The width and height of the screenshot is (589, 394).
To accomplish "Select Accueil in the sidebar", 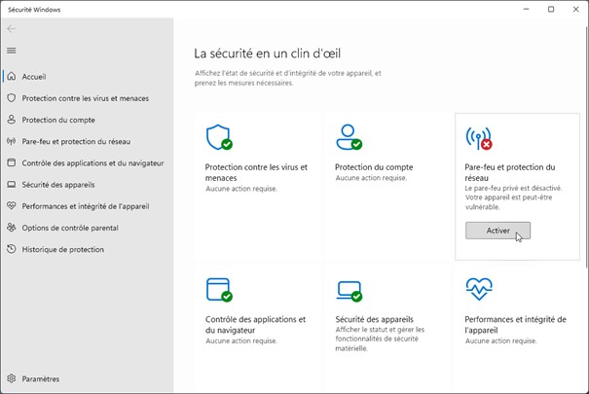I will tap(34, 77).
